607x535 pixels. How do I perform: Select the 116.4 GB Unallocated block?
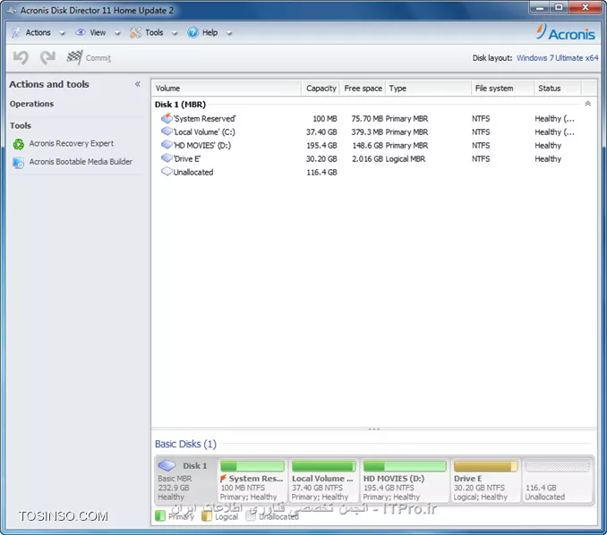[x=558, y=480]
